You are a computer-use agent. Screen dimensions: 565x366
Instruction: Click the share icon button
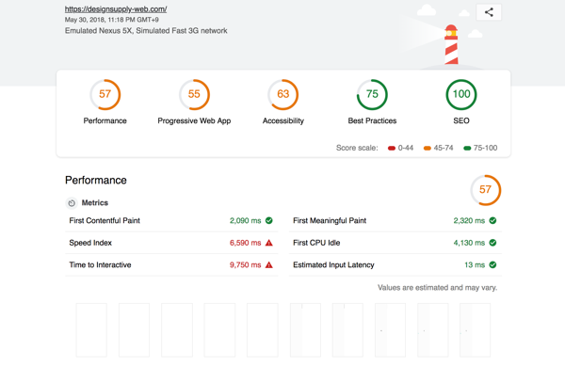489,12
